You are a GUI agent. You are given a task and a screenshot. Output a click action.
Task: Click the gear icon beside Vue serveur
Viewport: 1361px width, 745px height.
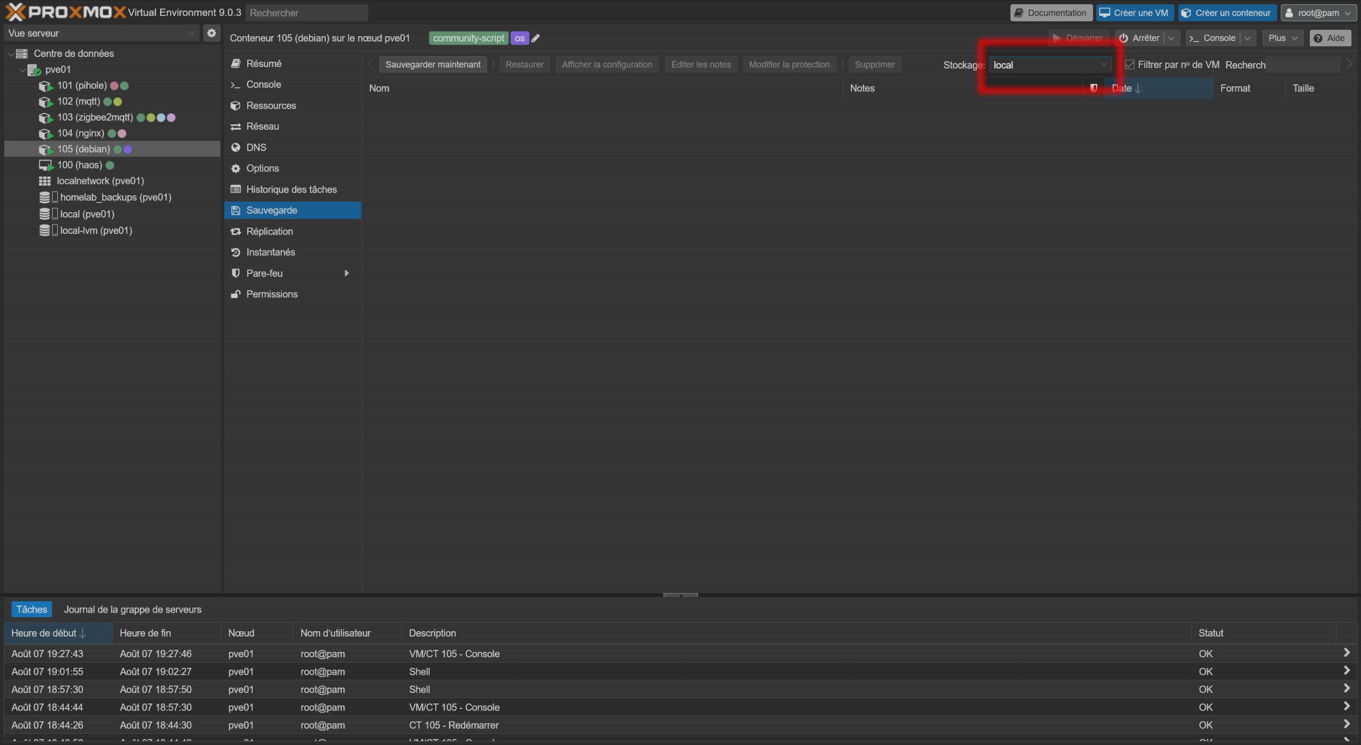212,33
